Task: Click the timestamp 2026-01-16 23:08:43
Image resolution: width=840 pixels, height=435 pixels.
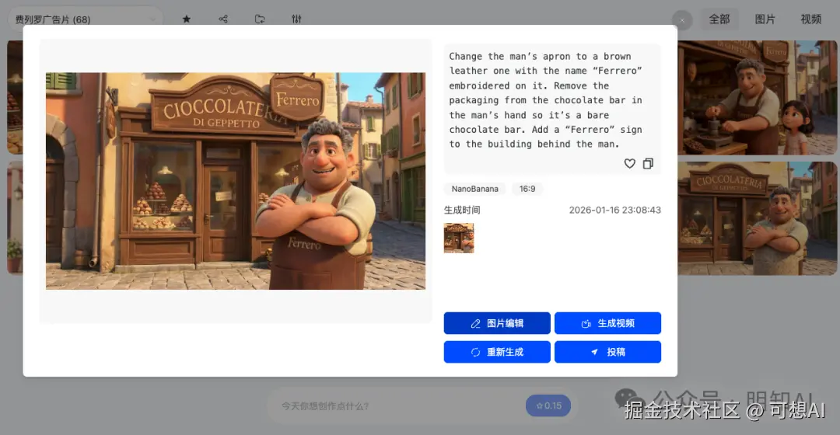Action: coord(615,211)
